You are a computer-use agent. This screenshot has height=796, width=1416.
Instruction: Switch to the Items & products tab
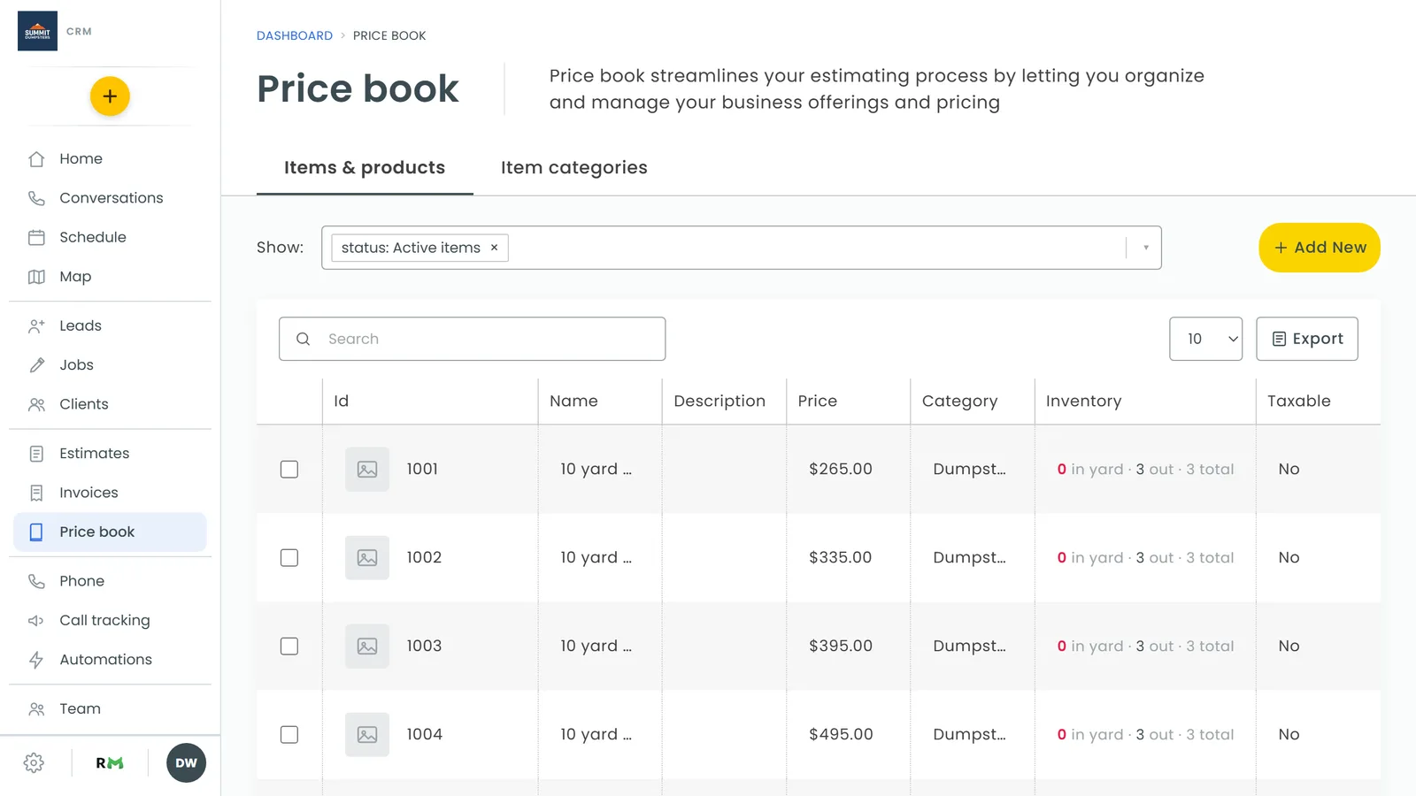365,168
